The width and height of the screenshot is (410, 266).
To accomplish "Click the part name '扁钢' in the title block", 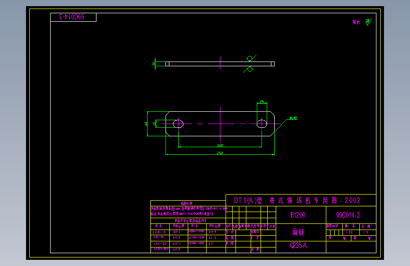I will (x=298, y=232).
